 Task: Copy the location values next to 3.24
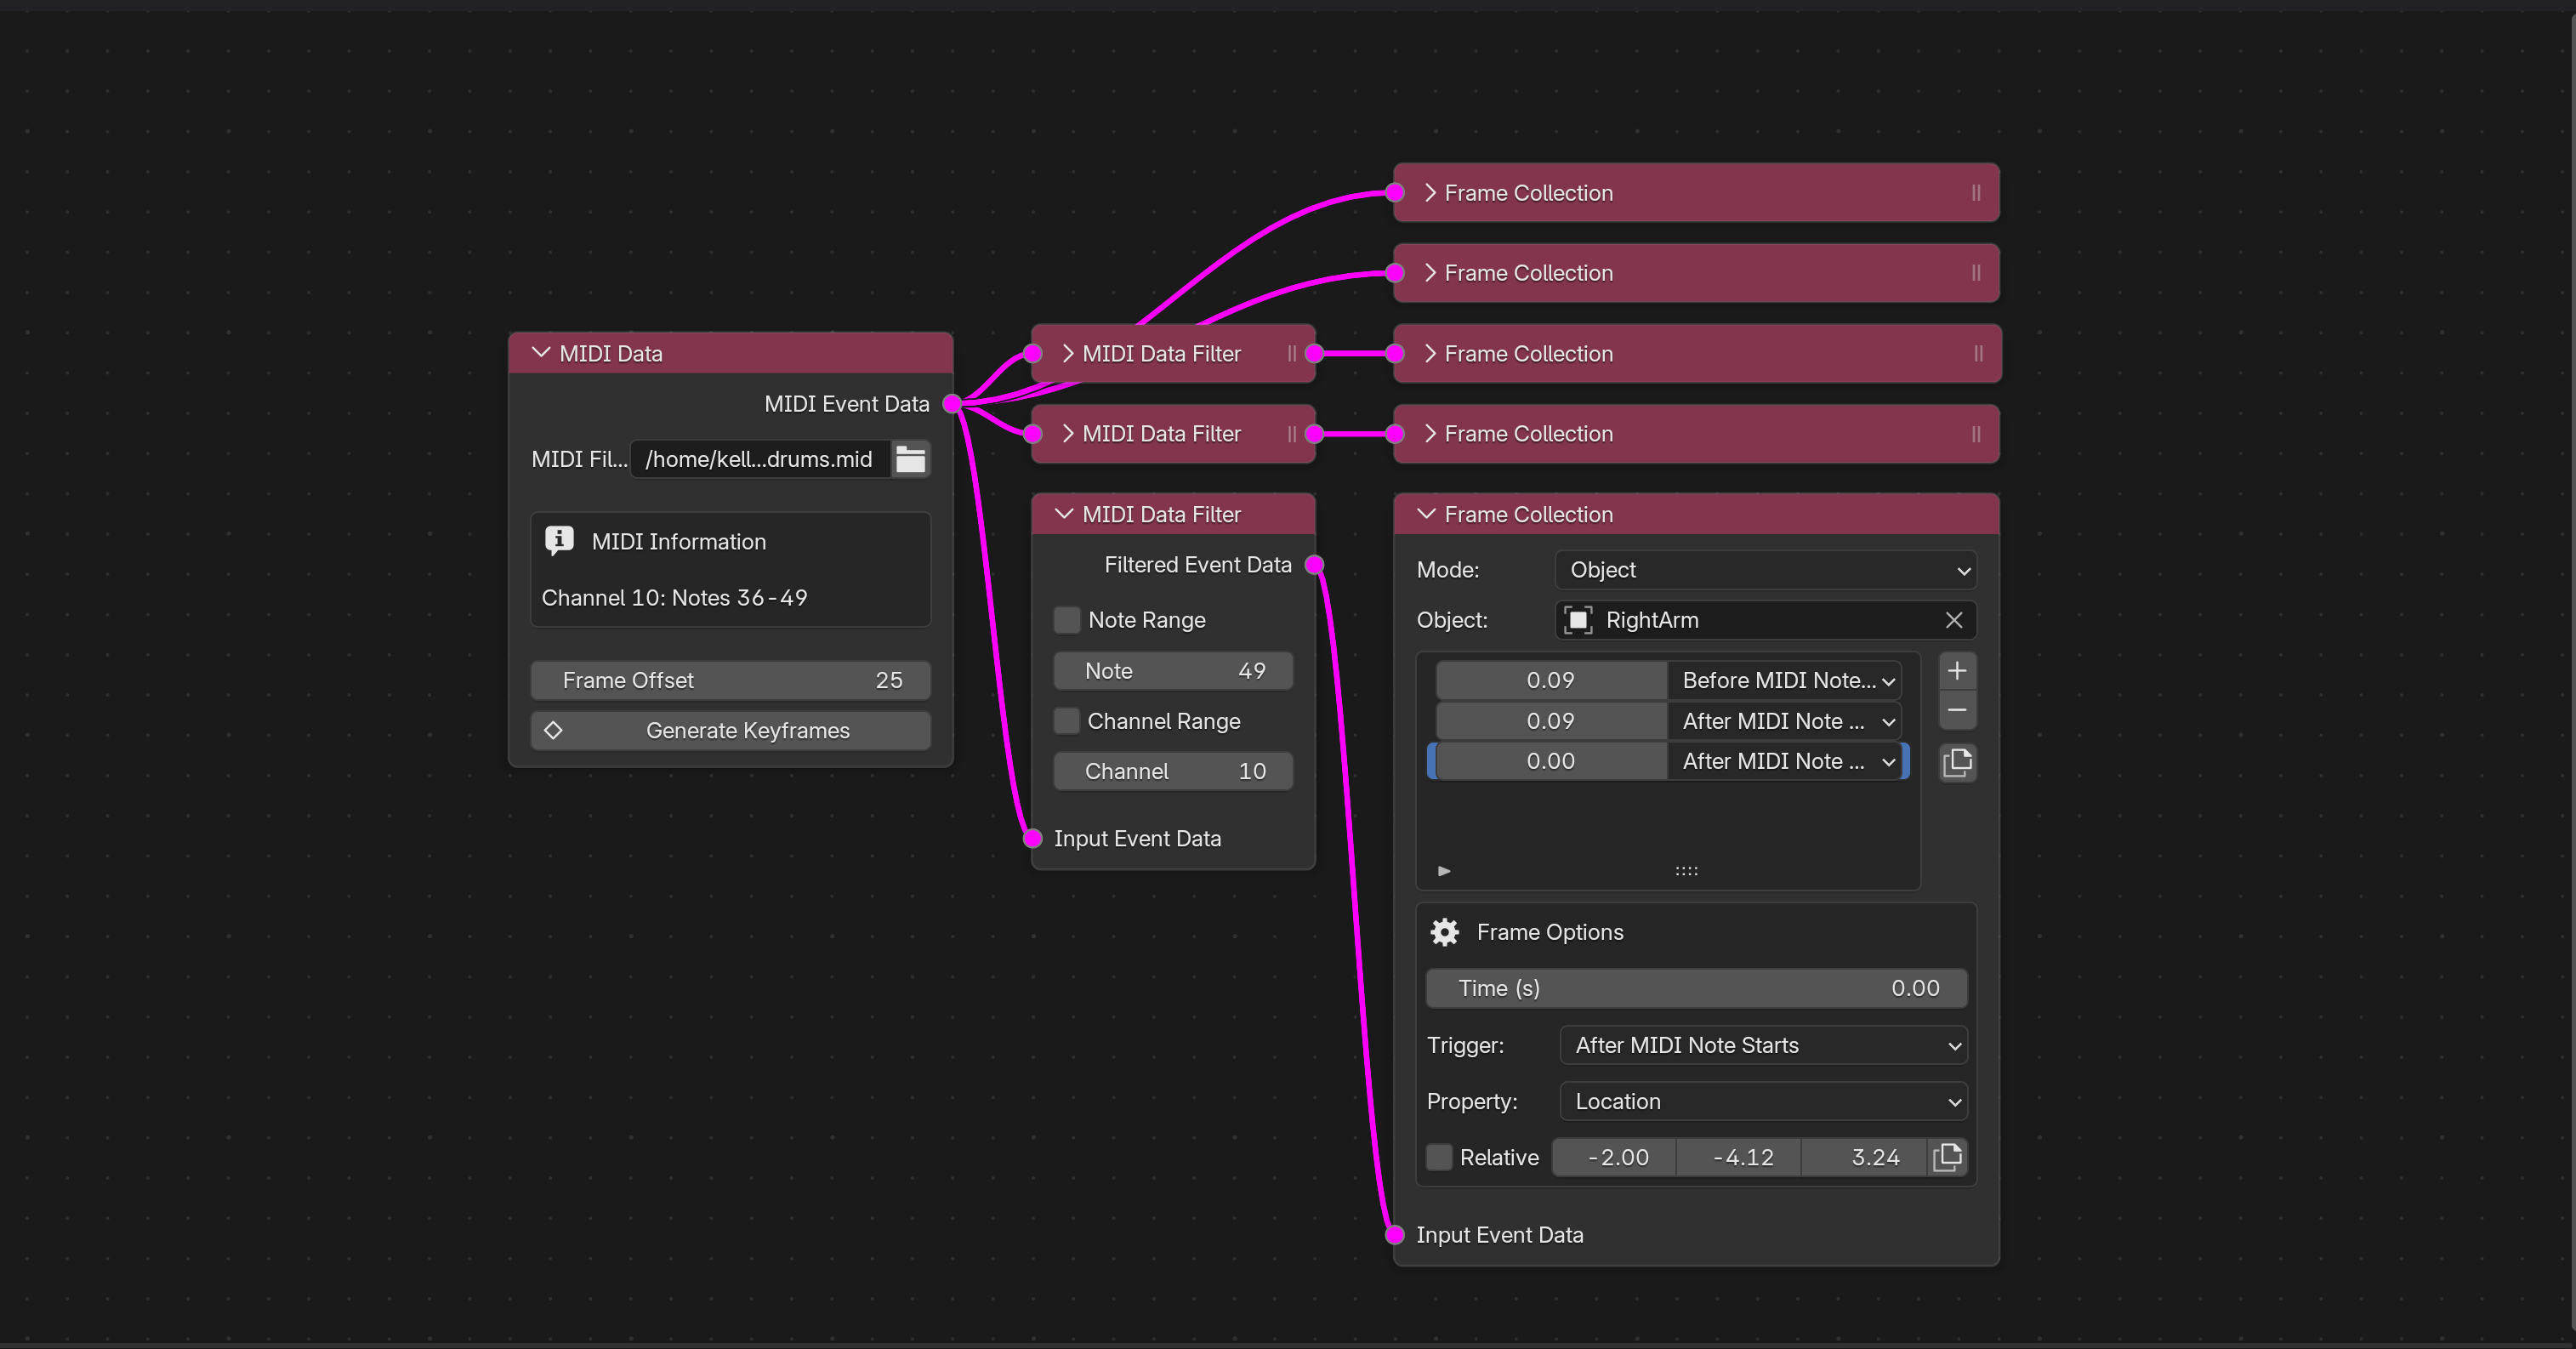click(x=1947, y=1157)
